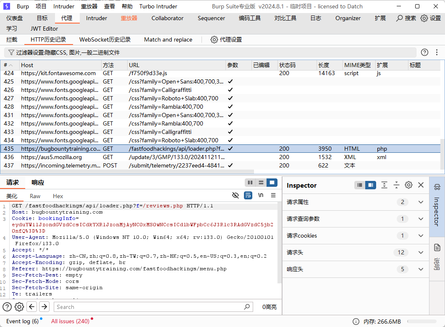
Task: Expand the 请求查询参数 section
Action: tap(421, 219)
